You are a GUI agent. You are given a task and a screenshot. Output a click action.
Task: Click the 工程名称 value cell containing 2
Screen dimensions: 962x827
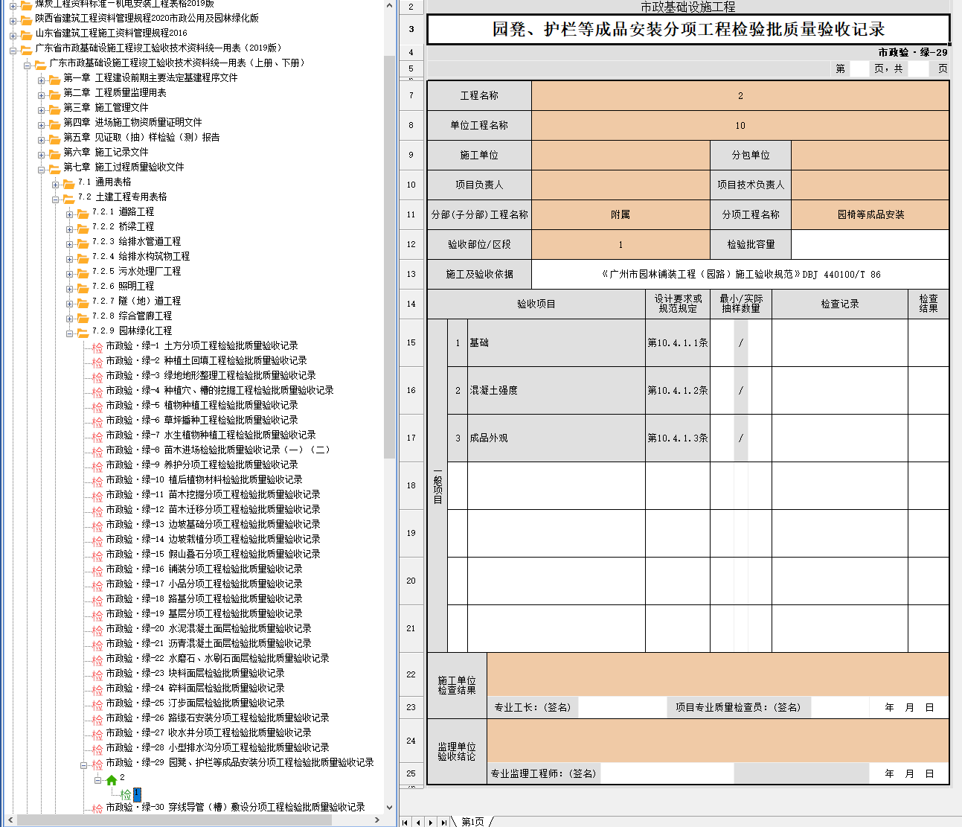pos(740,95)
